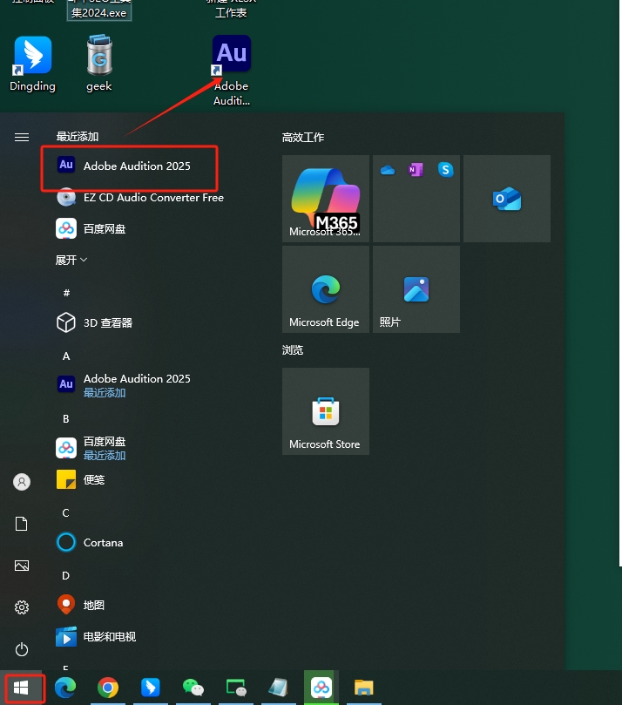
Task: Open the Documents sidebar icon
Action: click(22, 524)
